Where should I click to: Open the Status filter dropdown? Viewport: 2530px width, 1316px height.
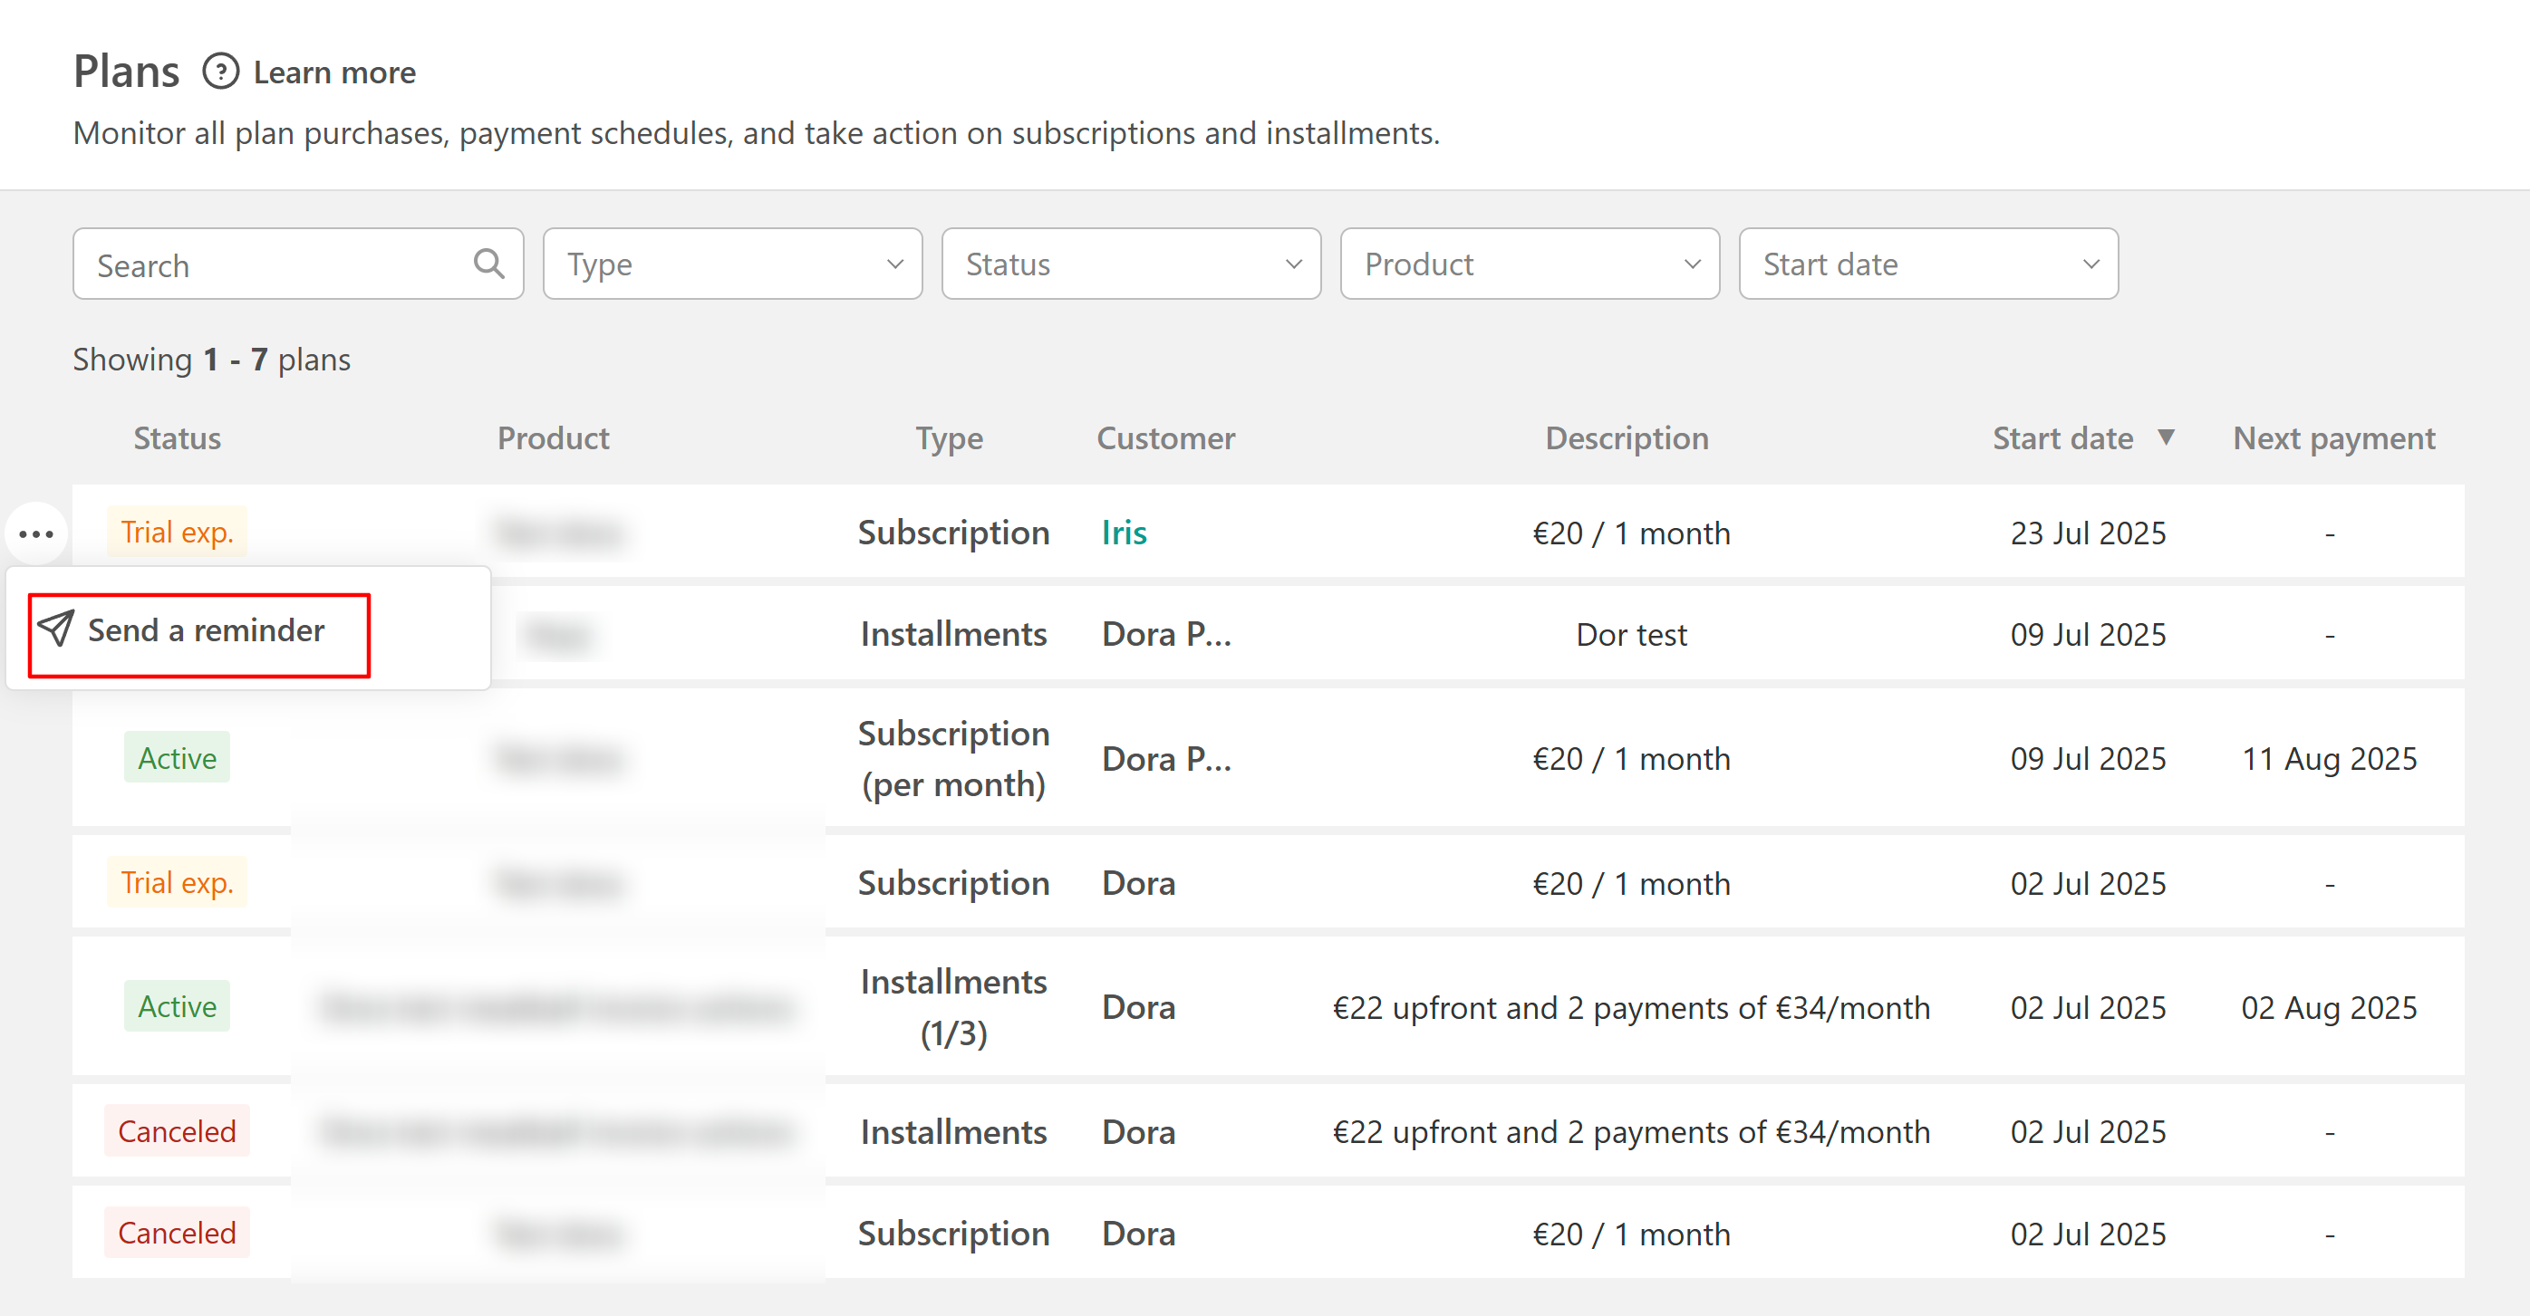point(1131,264)
